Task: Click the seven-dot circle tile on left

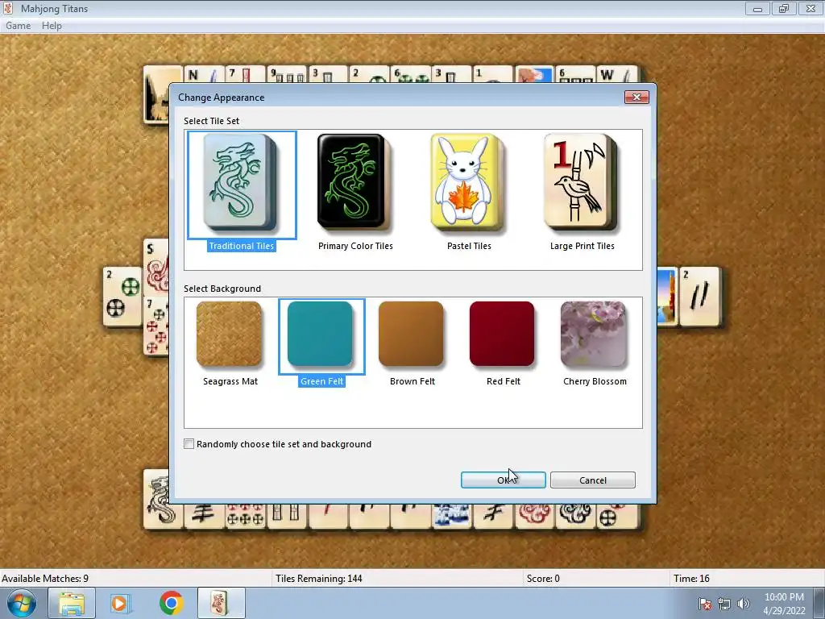Action: point(156,326)
